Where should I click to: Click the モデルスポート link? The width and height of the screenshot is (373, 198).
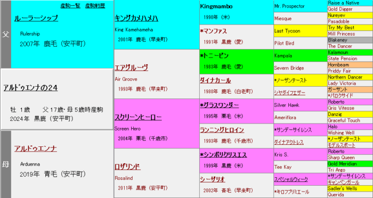pos(342,145)
